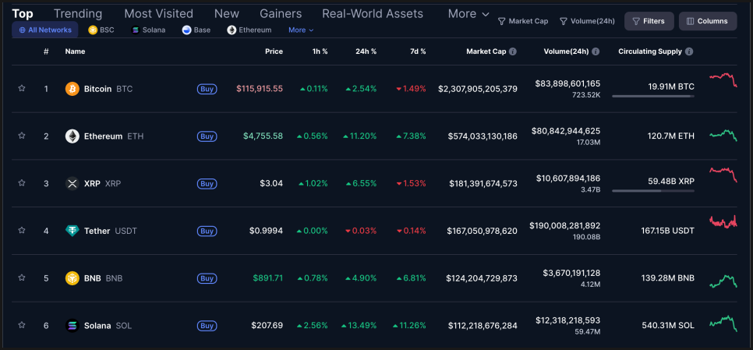The height and width of the screenshot is (350, 753).
Task: Open the Filters panel
Action: click(649, 21)
